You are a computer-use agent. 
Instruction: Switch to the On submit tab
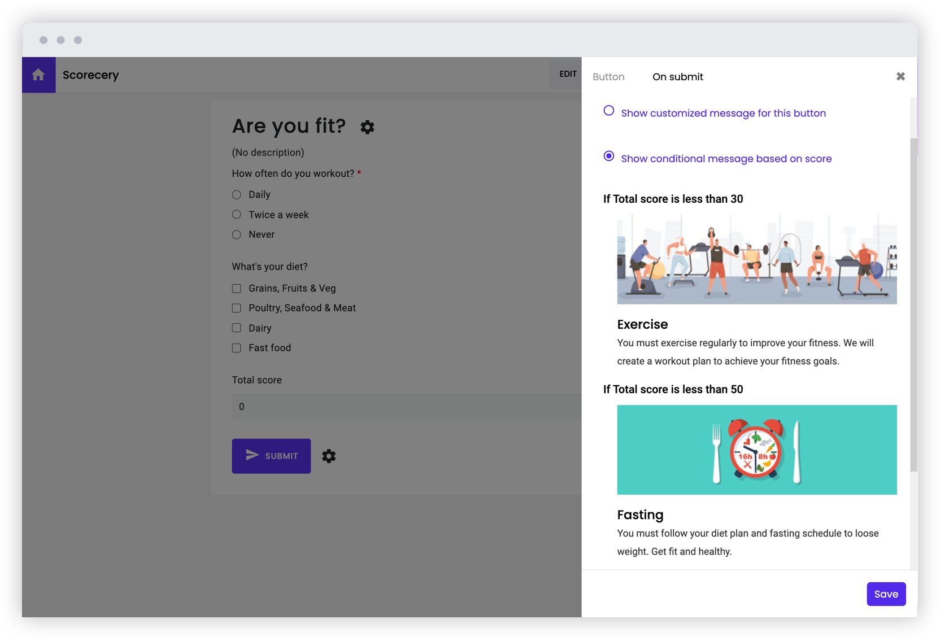(x=677, y=77)
